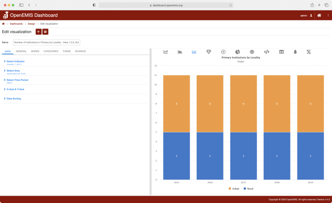
Task: Select the line chart type icon
Action: (x=166, y=52)
